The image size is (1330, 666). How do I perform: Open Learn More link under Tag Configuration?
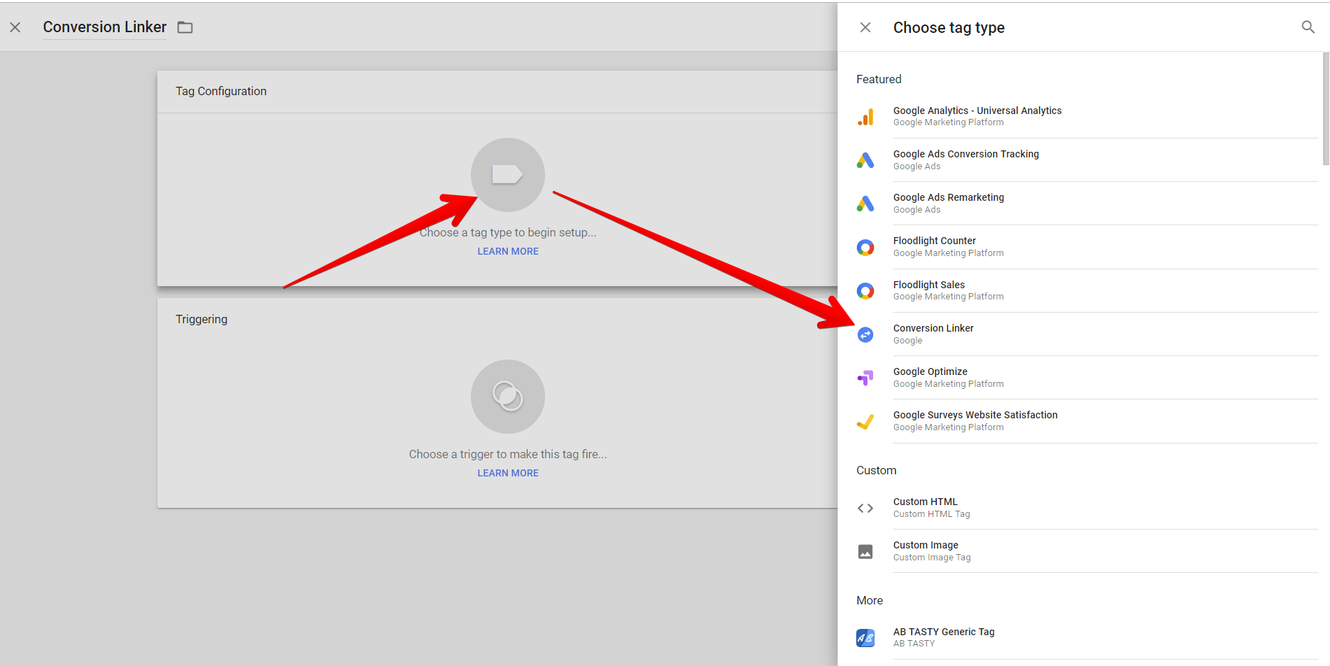pyautogui.click(x=508, y=251)
